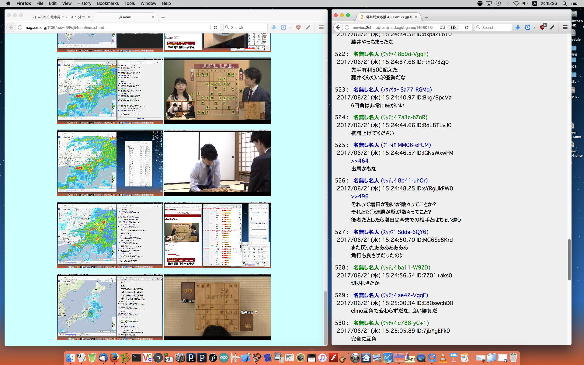Screen dimensions: 584x365
Task: Follow the >>464 reply link
Action: coord(360,161)
